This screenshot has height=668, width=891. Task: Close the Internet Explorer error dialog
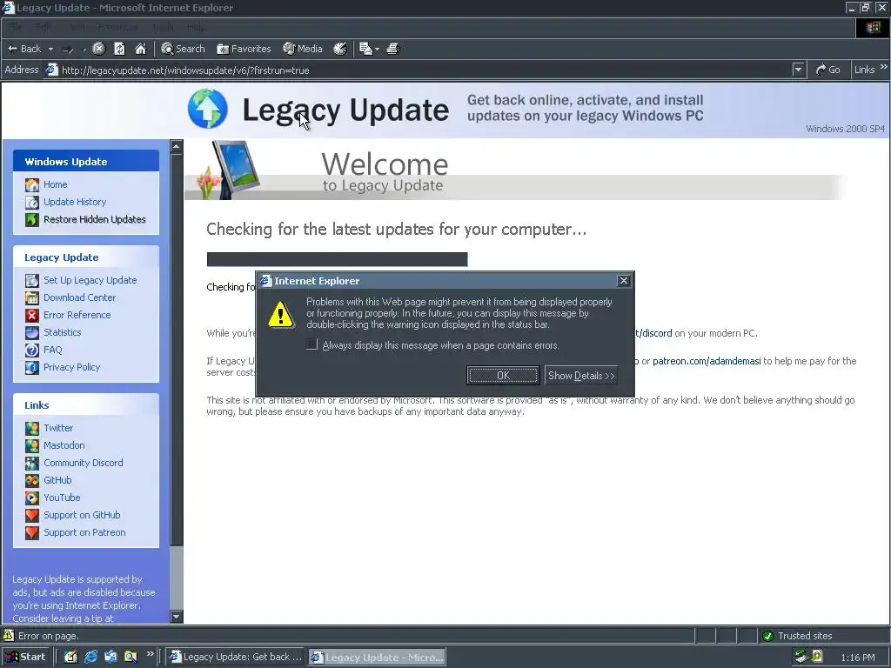[x=623, y=281]
